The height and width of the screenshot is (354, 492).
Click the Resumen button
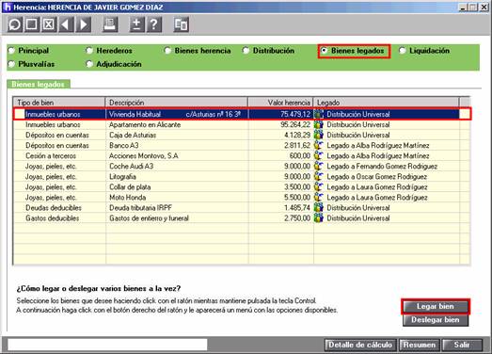(420, 345)
